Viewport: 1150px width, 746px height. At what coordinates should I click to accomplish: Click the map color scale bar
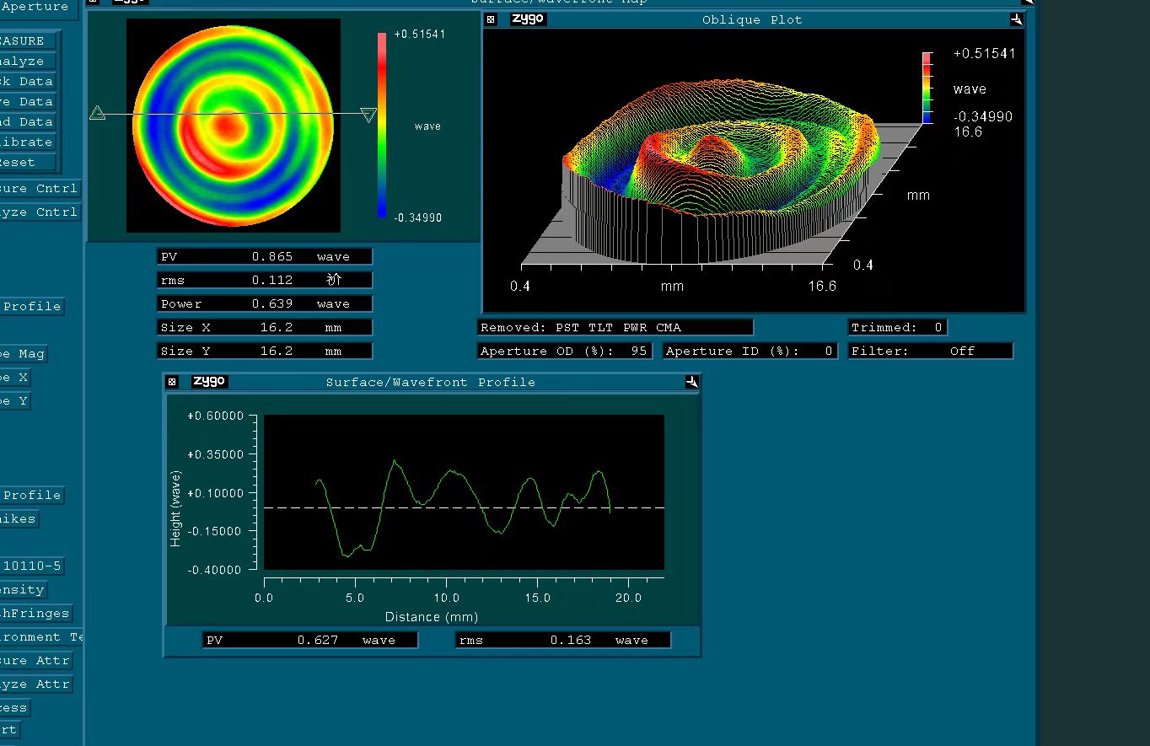(x=382, y=125)
